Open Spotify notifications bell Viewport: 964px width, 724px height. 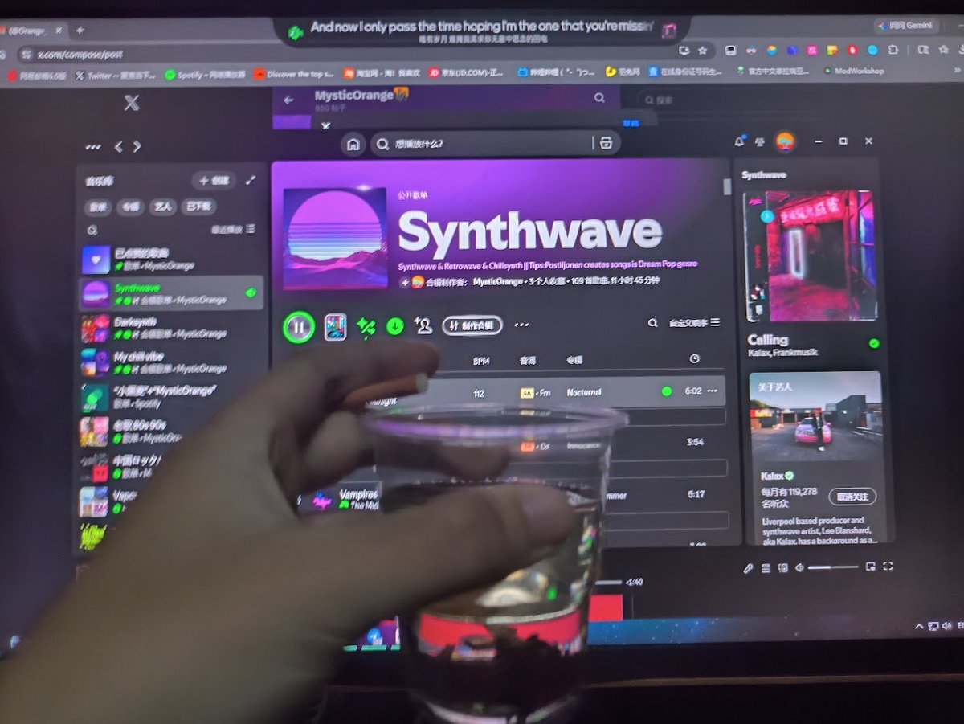739,141
